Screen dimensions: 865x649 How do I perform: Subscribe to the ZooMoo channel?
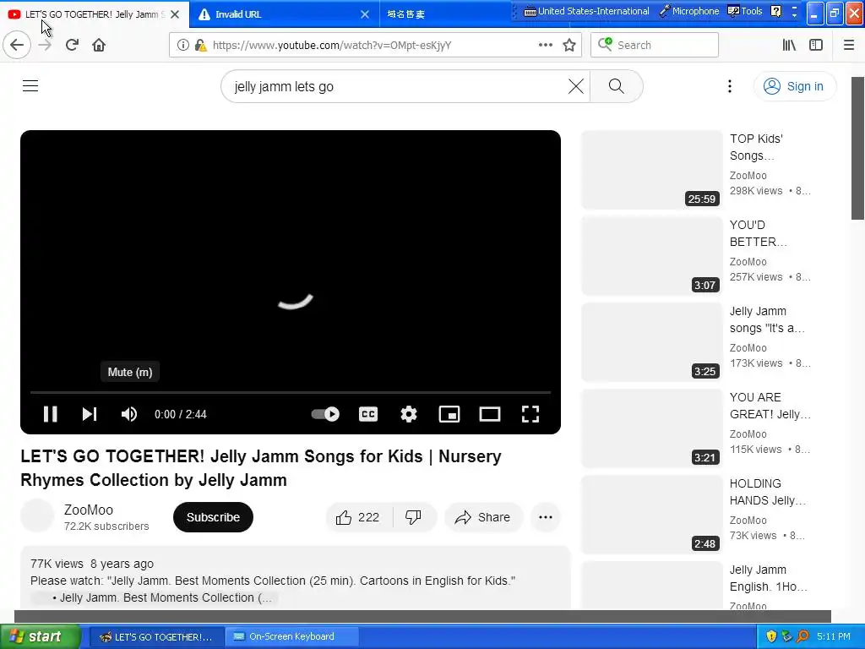coord(213,517)
